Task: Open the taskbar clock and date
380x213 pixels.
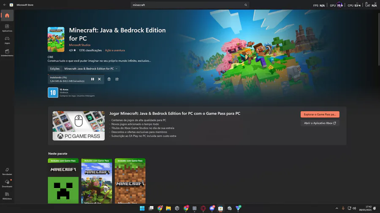Action: pos(366,208)
